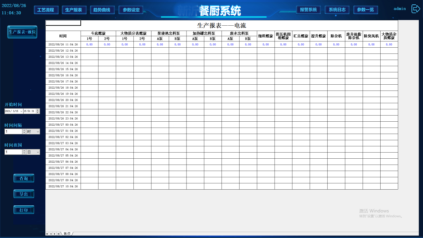The height and width of the screenshot is (238, 423).
Task: Go to first report page arrow
Action: click(47, 234)
